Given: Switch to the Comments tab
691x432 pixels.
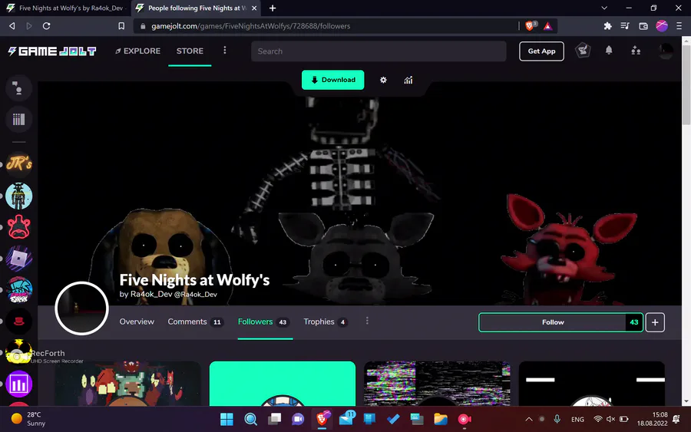Looking at the screenshot, I should (195, 322).
